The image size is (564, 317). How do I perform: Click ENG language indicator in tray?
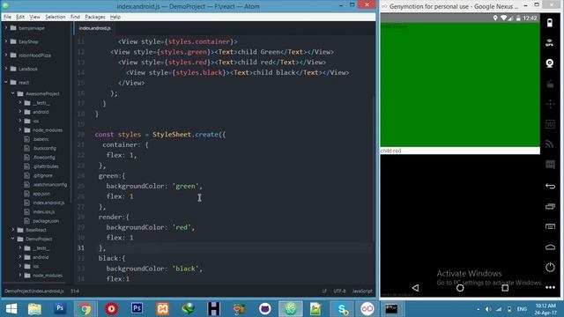point(522,309)
